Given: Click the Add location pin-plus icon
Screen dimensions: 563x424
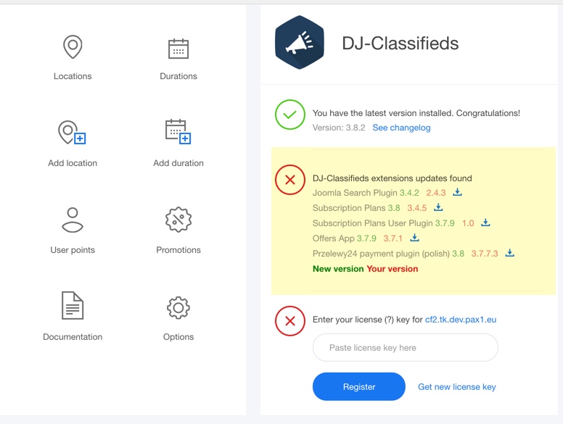Looking at the screenshot, I should (72, 133).
